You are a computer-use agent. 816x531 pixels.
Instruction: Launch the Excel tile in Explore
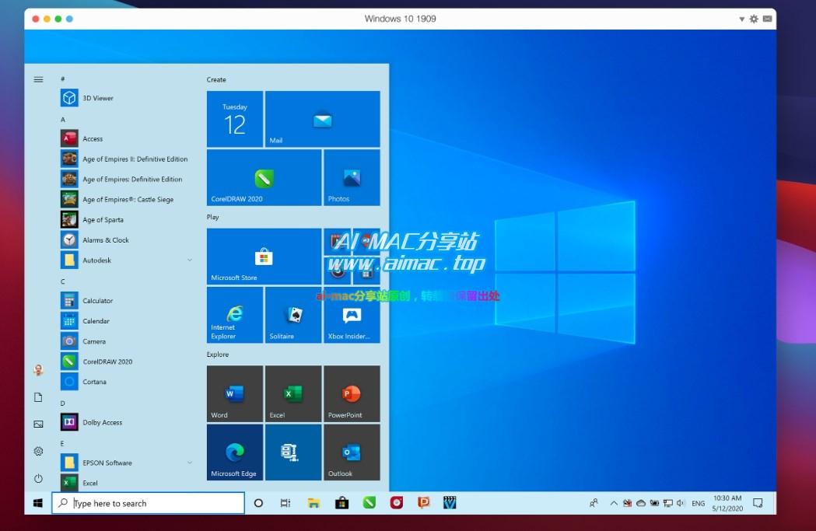tap(293, 393)
